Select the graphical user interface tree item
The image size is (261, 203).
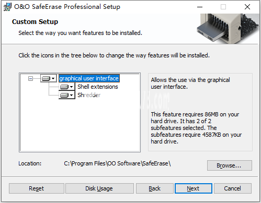point(89,78)
